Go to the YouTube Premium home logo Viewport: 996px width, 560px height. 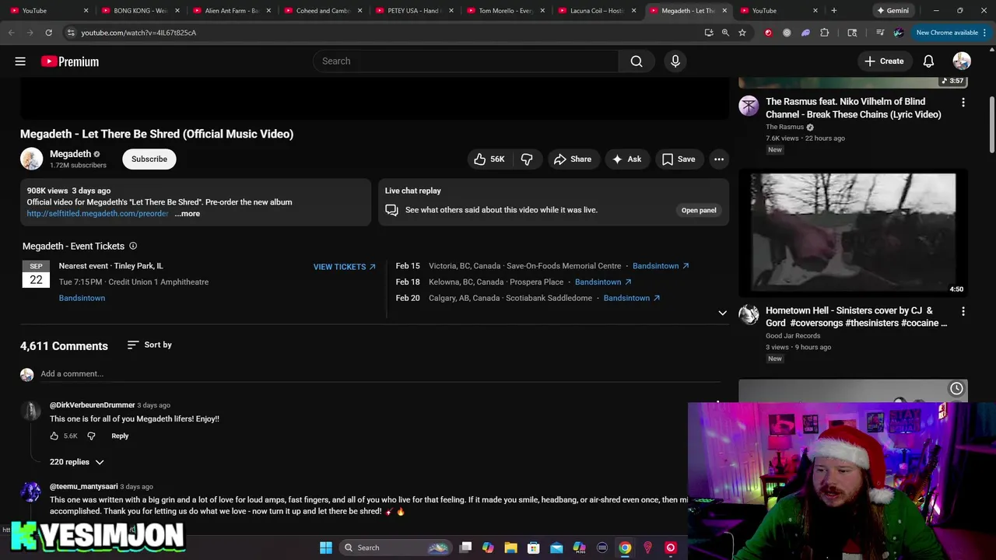(x=70, y=61)
